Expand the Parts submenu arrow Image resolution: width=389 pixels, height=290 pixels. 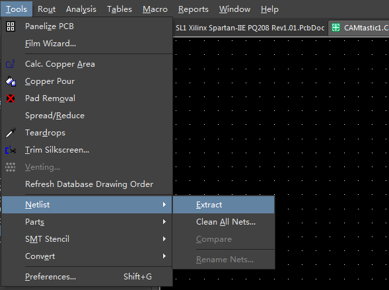[x=164, y=222]
